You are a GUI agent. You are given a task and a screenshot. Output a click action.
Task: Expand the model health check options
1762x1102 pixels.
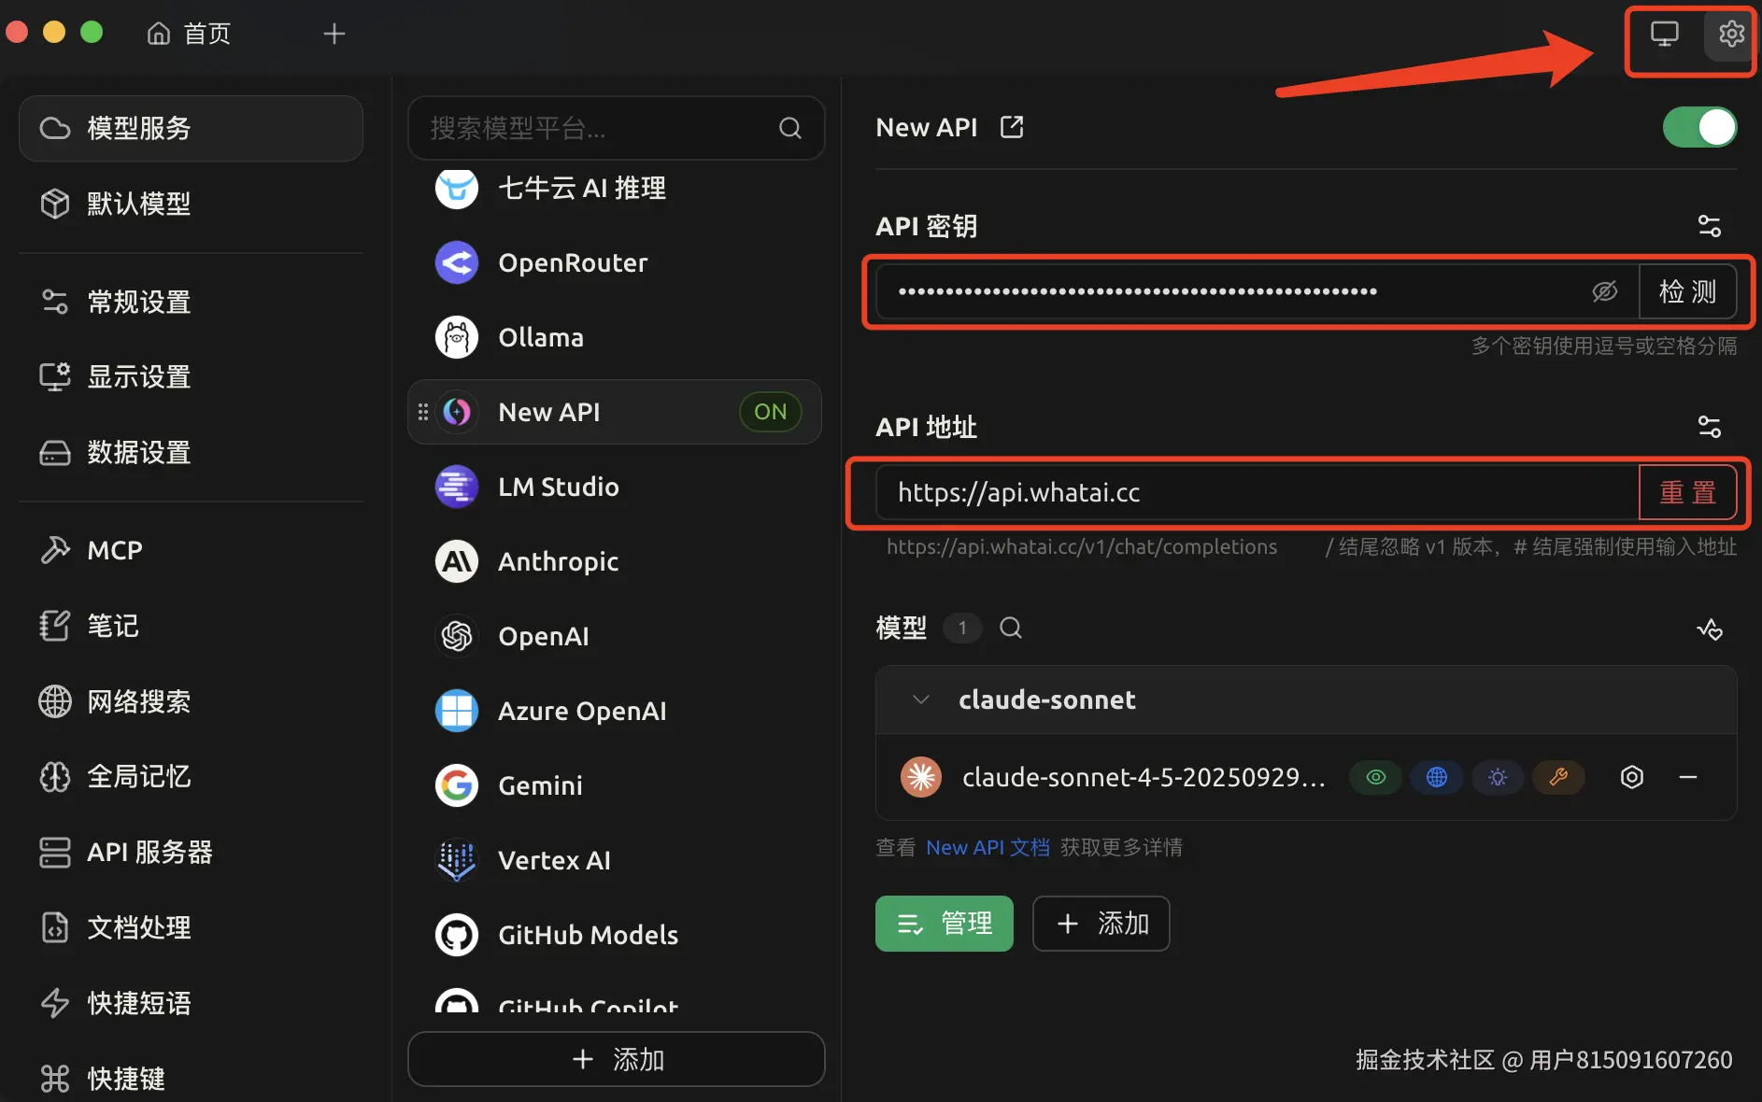click(x=1711, y=629)
